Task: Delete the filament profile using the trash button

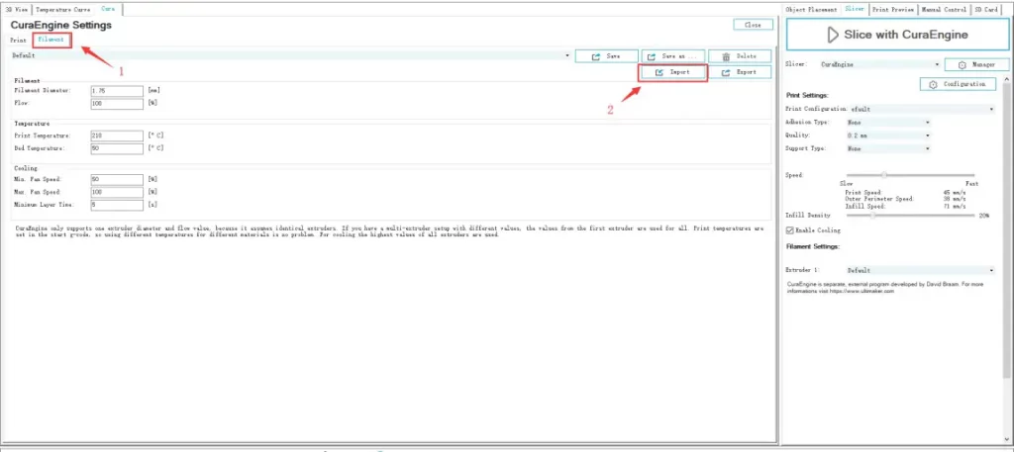Action: point(740,56)
